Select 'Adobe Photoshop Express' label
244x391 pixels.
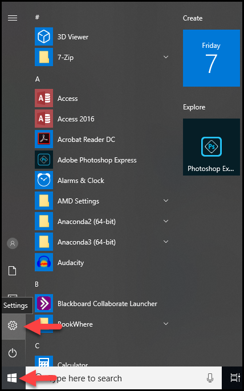click(x=97, y=160)
